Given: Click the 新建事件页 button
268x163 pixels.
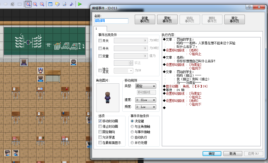Looking at the screenshot, I should click(x=145, y=20).
